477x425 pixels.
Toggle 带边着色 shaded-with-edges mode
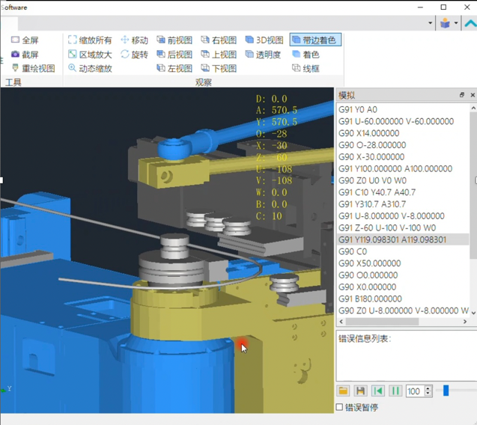pos(315,40)
